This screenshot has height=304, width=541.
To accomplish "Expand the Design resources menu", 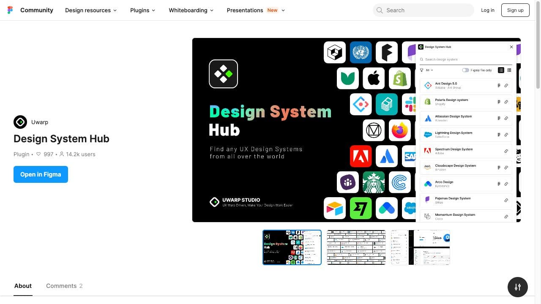I will pyautogui.click(x=91, y=10).
